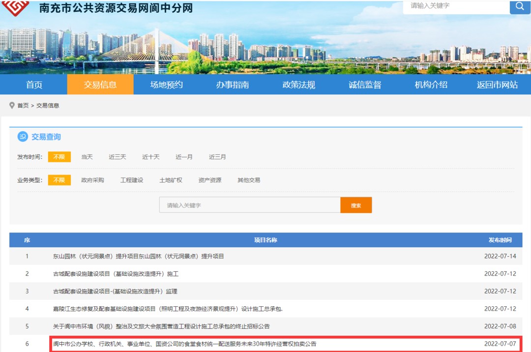Image resolution: width=531 pixels, height=352 pixels.
Task: Click the magnifier search icon in header
Action: (x=520, y=6)
